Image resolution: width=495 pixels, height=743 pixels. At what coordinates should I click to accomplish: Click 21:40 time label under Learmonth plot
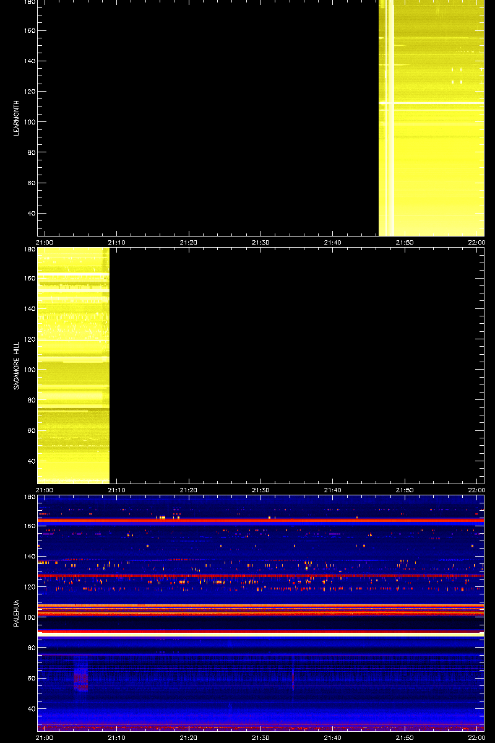pyautogui.click(x=332, y=242)
